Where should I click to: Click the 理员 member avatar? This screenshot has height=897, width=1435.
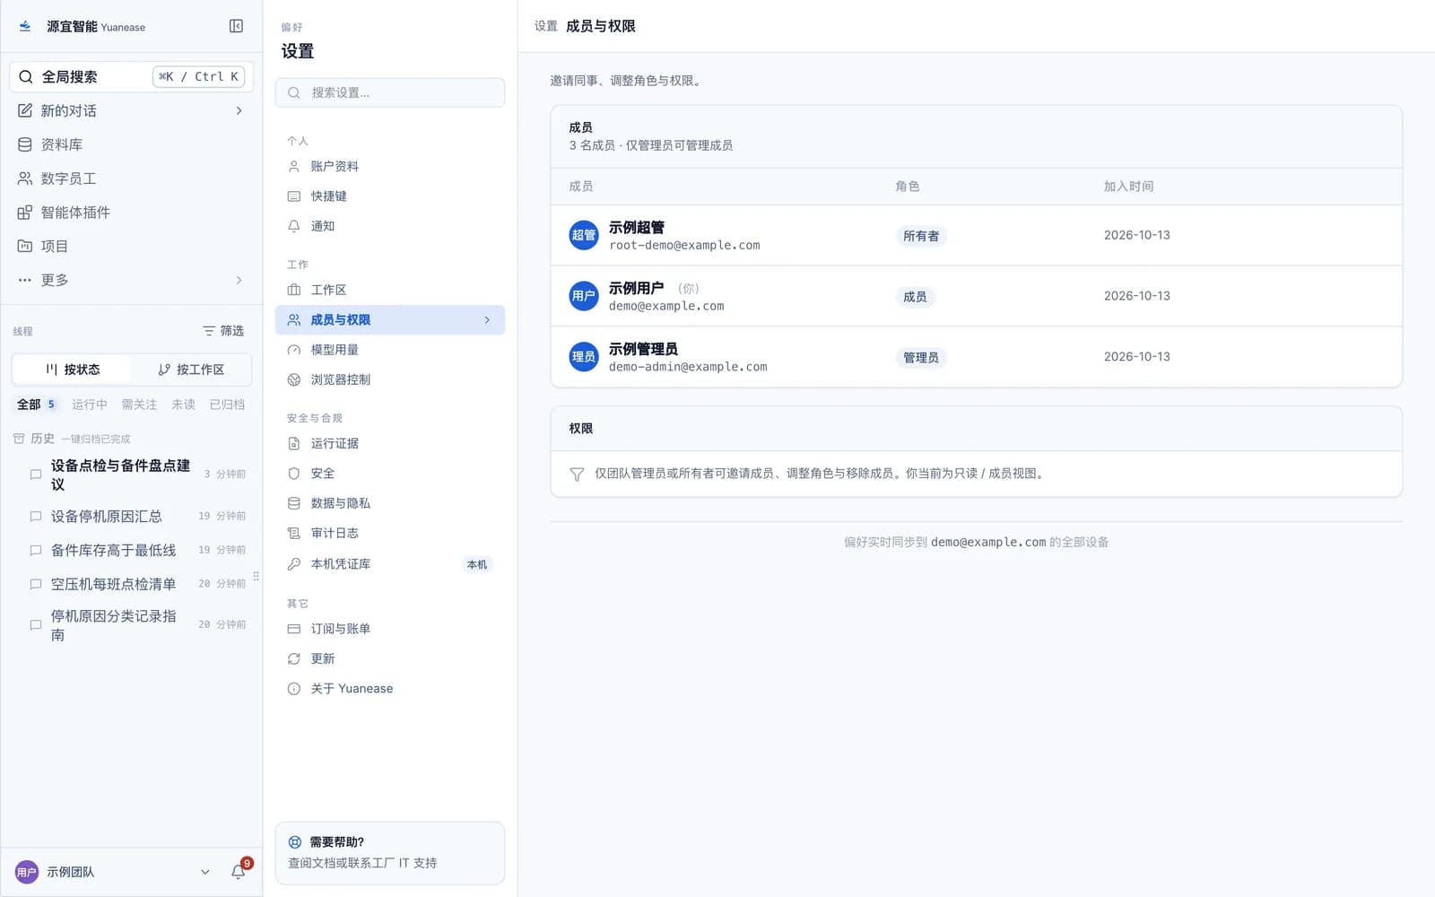tap(584, 357)
